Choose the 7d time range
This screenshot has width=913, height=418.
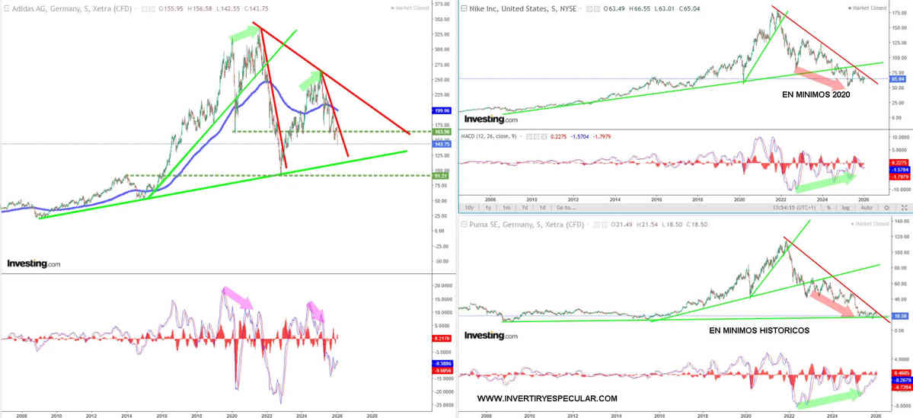tap(525, 207)
